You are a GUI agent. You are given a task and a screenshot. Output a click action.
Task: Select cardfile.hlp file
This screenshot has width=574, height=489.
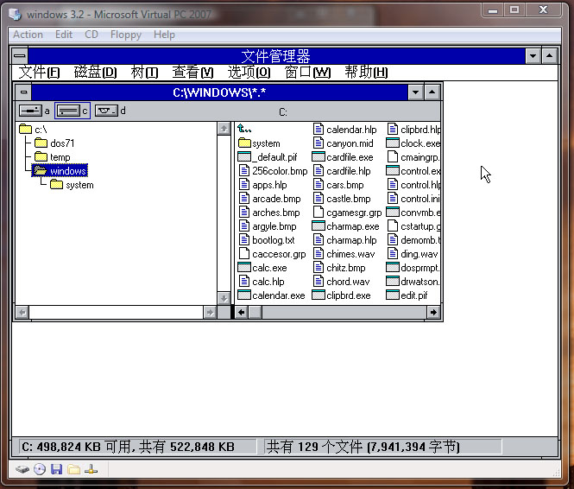pos(342,171)
